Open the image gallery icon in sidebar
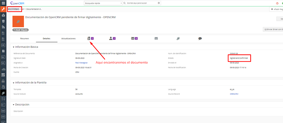This screenshot has width=283, height=123. pyautogui.click(x=3, y=75)
